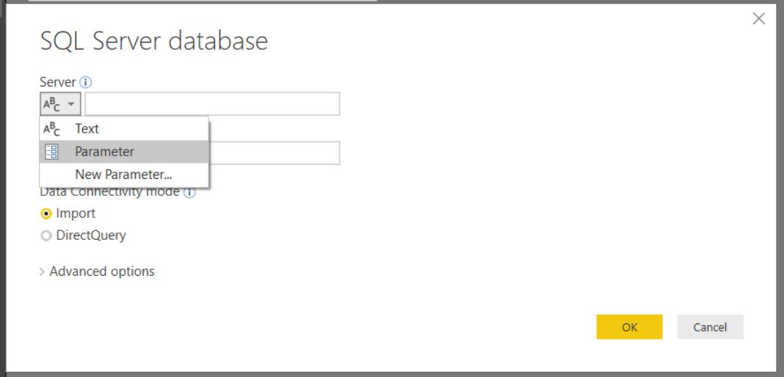Close the SQL Server database dialog
The height and width of the screenshot is (377, 784).
point(759,19)
